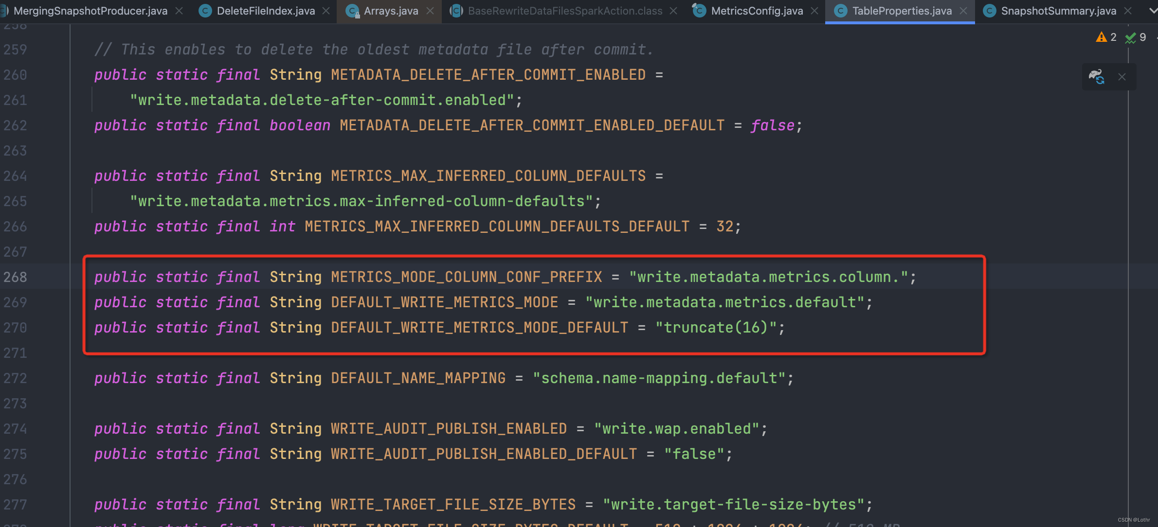Click the compiled class icon on BaseRewriteDataFilesSparkAction tab
The height and width of the screenshot is (527, 1158).
pos(456,10)
